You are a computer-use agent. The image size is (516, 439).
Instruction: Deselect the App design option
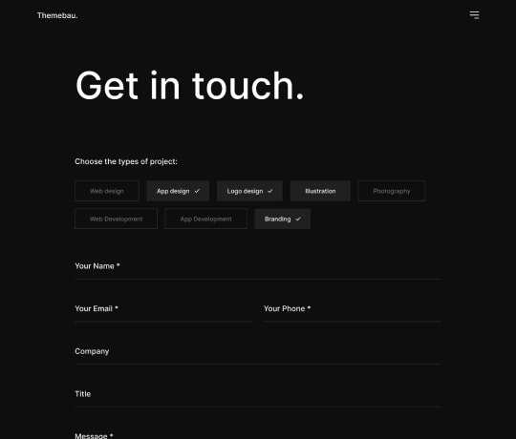pos(178,191)
